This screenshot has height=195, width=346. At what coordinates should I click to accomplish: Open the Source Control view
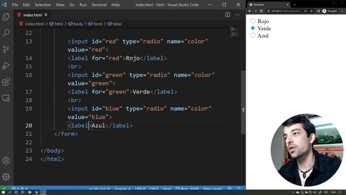[x=6, y=49]
